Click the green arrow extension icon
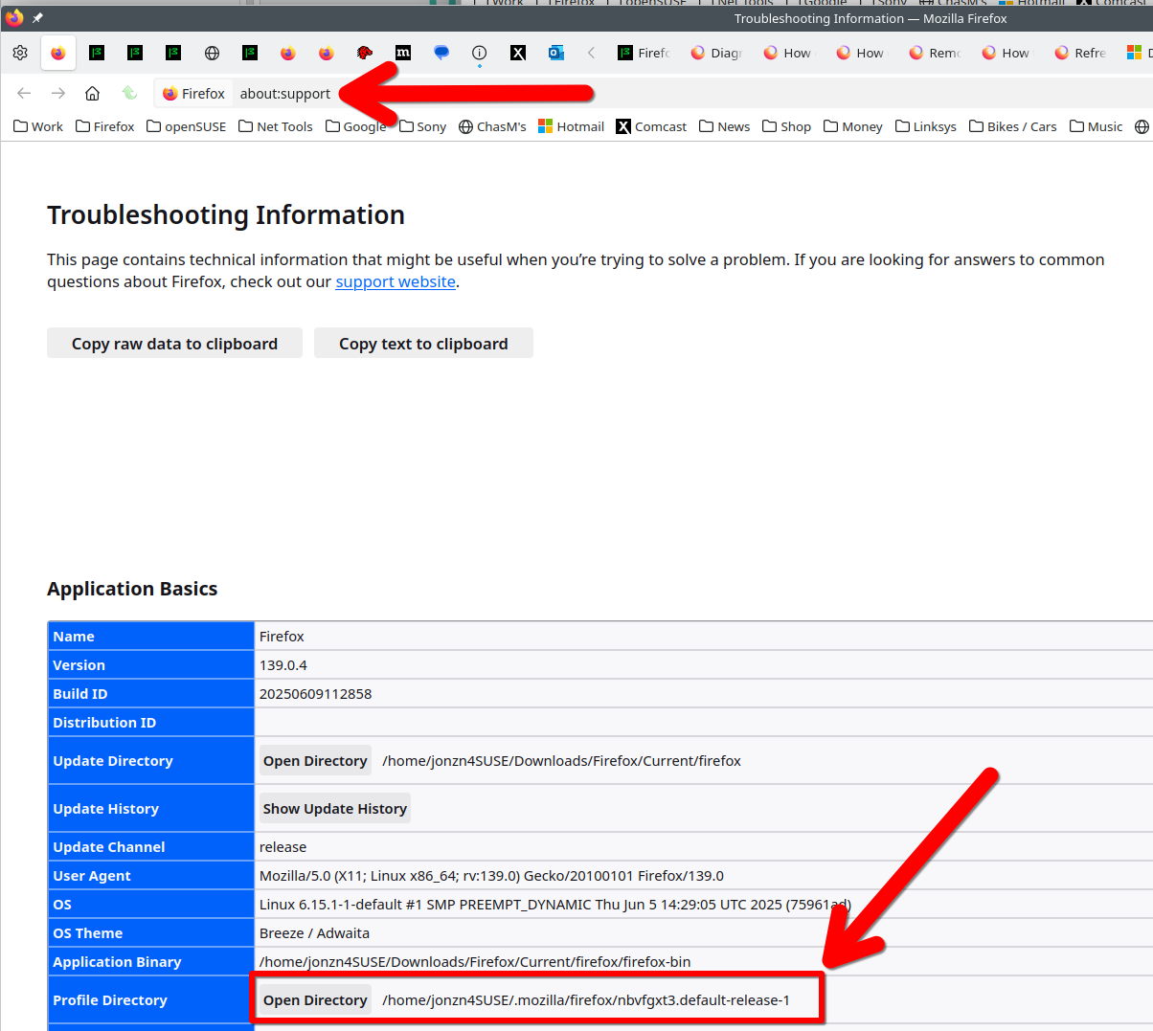The width and height of the screenshot is (1153, 1031). tap(129, 93)
